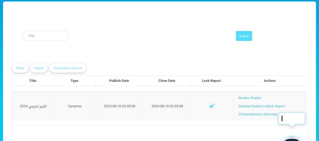The height and width of the screenshot is (141, 319).
Task: Select the 2024-08-10 close date cell
Action: [x=167, y=106]
